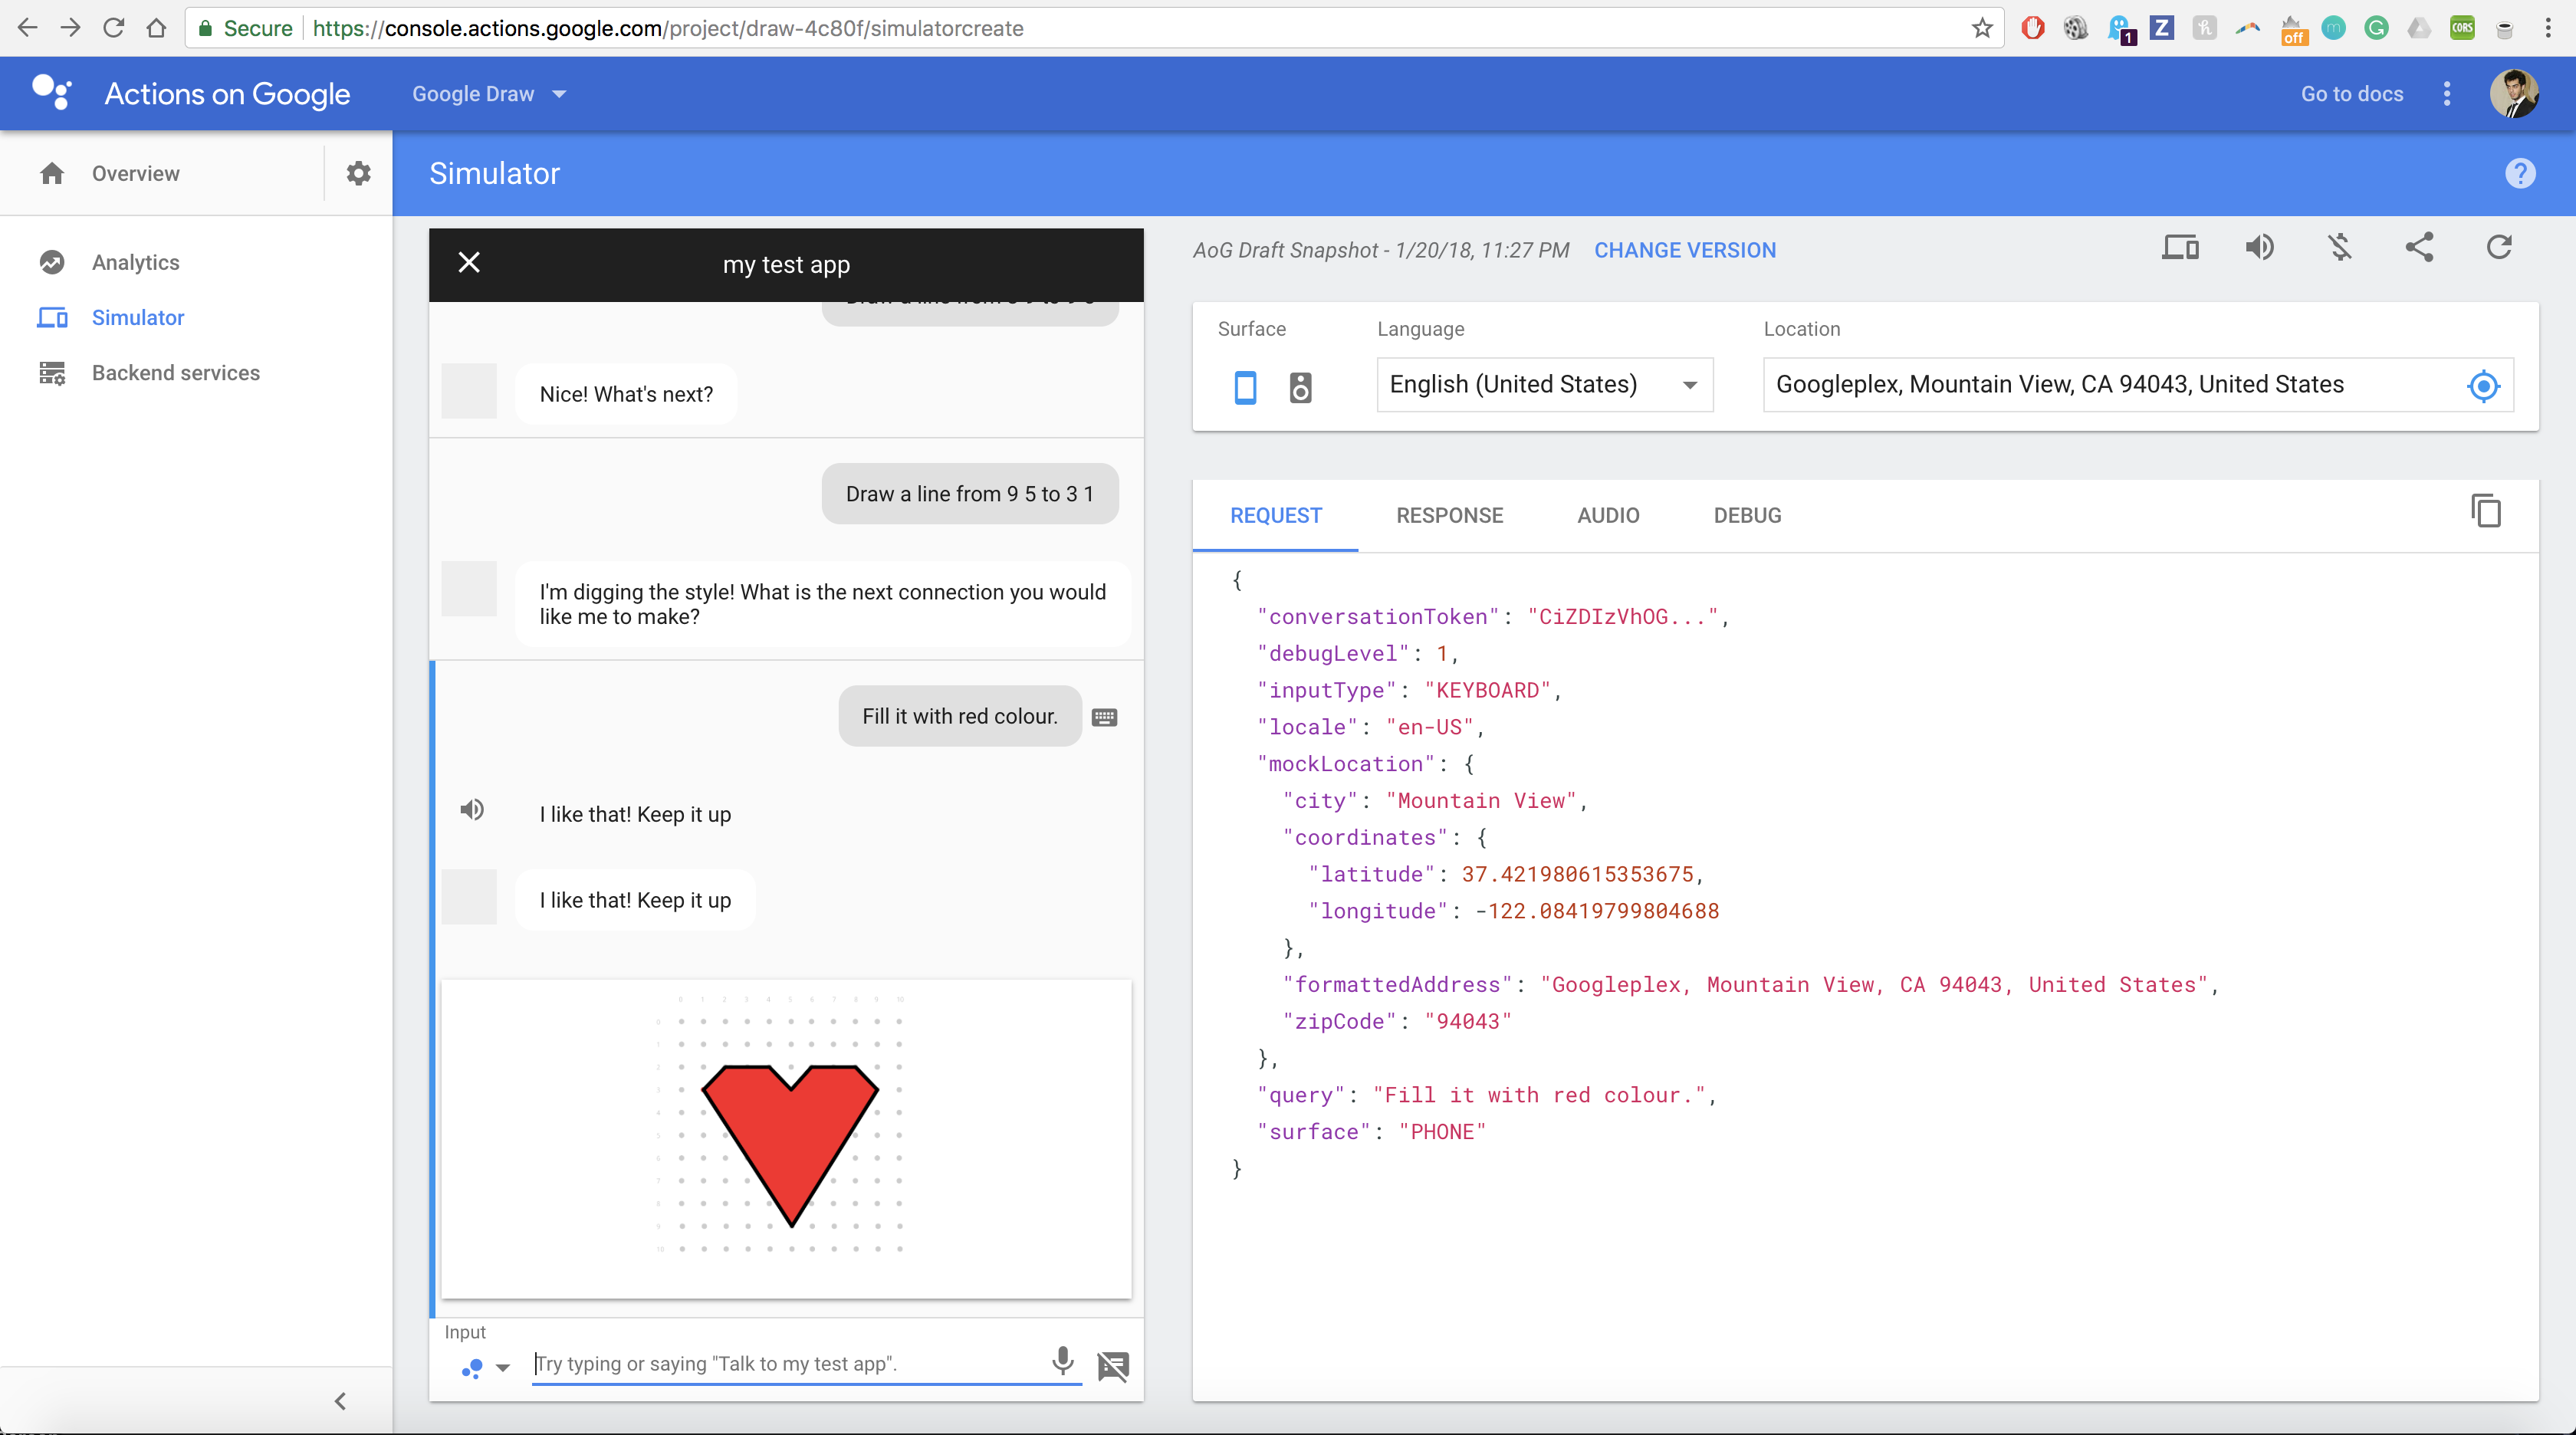Screen dimensions: 2576x1435
Task: Click the microphone icon in the input bar
Action: coord(1063,1361)
